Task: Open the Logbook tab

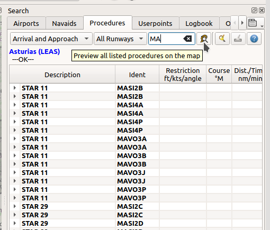Action: (199, 23)
